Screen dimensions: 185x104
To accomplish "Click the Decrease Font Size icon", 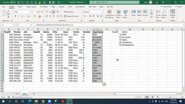I will tap(42, 12).
